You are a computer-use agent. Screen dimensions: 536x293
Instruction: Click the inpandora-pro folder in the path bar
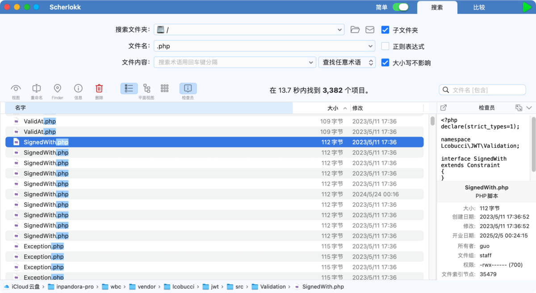pos(71,287)
